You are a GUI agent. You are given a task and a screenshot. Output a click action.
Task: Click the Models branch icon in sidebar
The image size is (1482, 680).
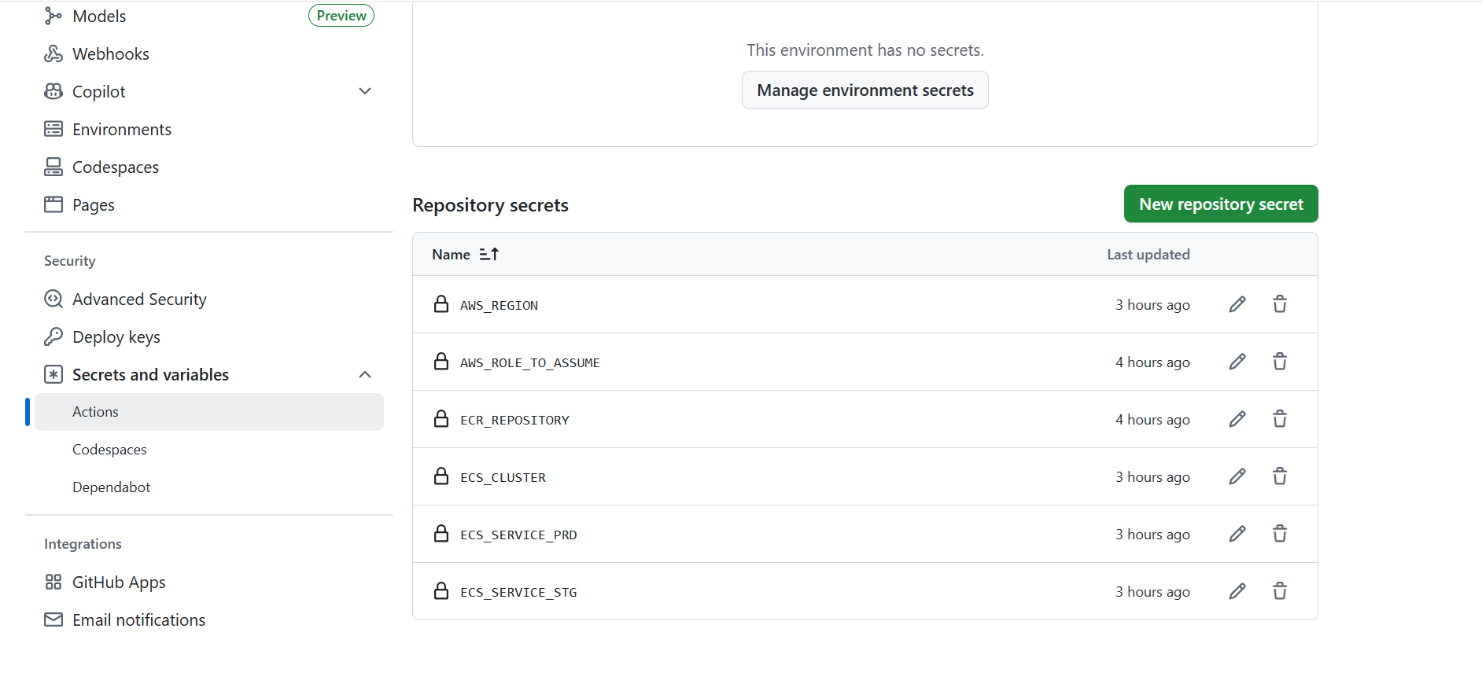click(53, 16)
